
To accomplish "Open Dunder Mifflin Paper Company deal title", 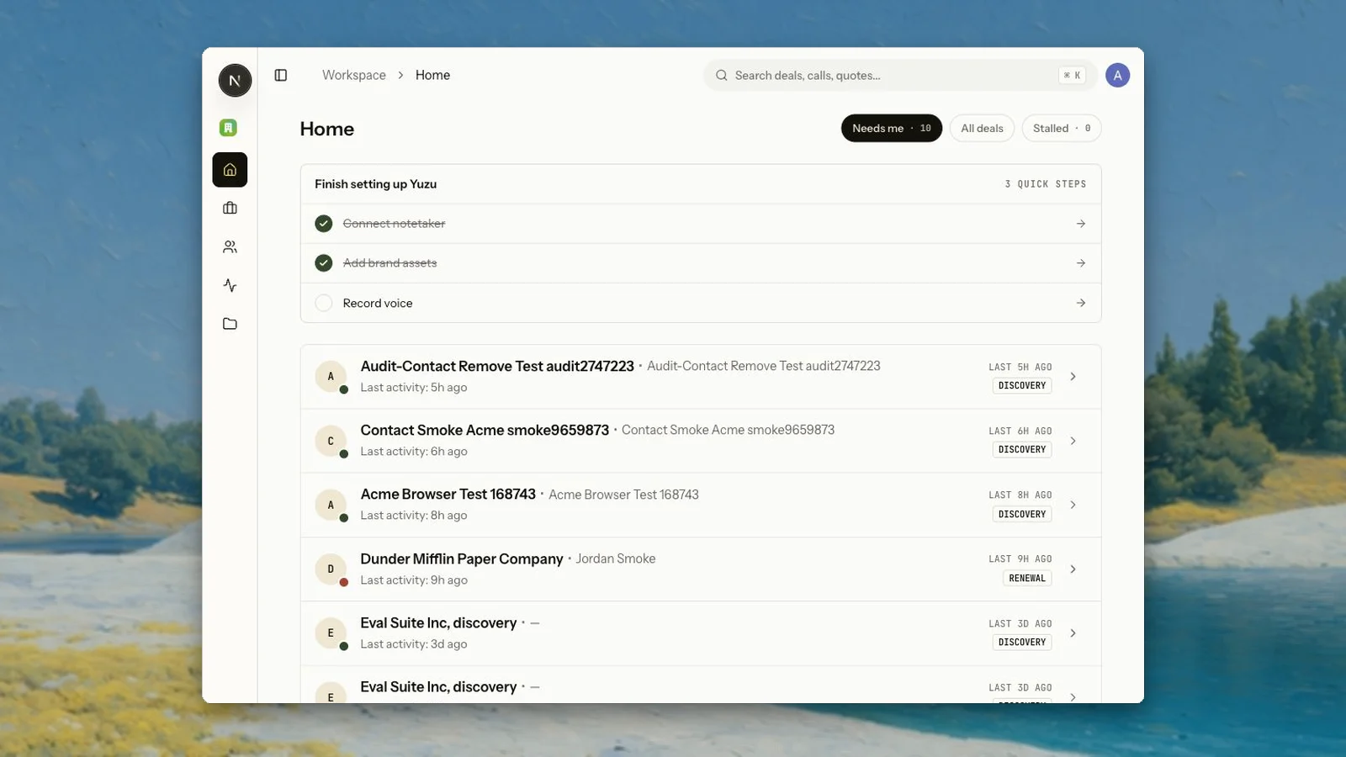I will [x=462, y=558].
